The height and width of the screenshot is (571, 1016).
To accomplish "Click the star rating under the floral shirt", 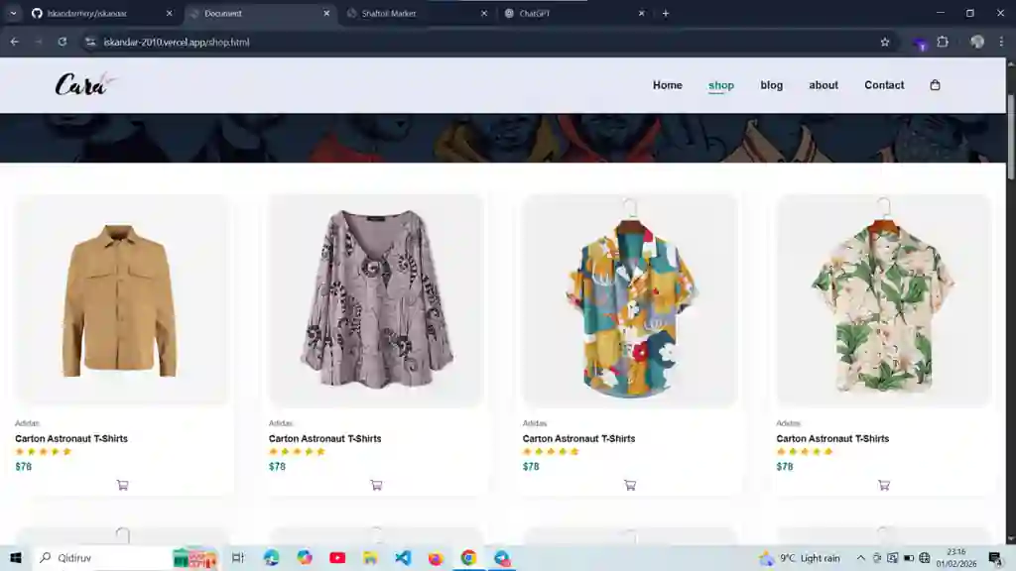I will click(x=804, y=452).
